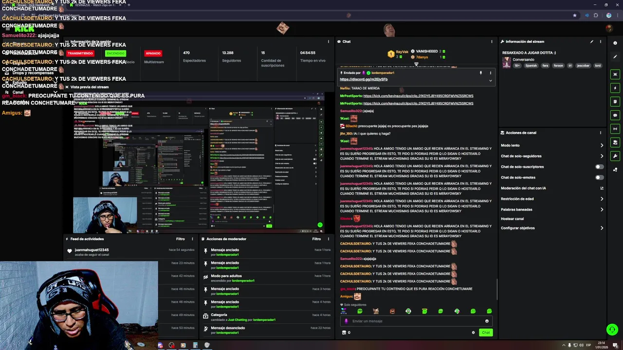Click the info icon in the right sidebar
This screenshot has width=623, height=350.
click(x=615, y=43)
